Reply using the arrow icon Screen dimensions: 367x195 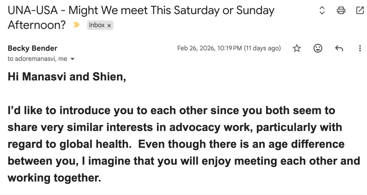[x=339, y=48]
